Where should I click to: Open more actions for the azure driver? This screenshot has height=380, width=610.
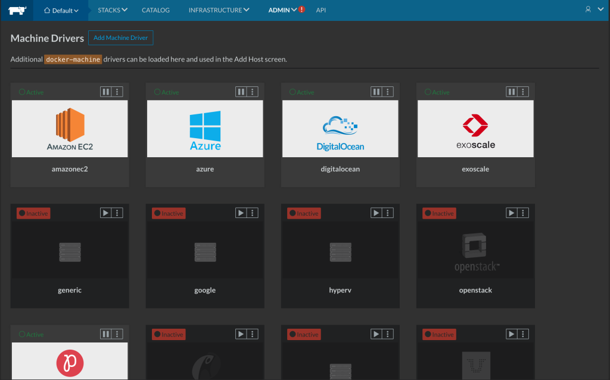coord(253,92)
